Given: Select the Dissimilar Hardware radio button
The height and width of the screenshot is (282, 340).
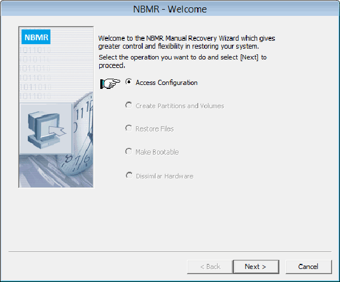Looking at the screenshot, I should point(129,175).
